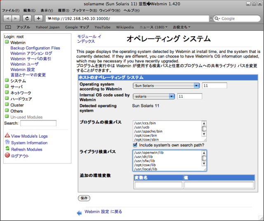
Task: Open Webmin ユーザ link
Action: pos(24,64)
